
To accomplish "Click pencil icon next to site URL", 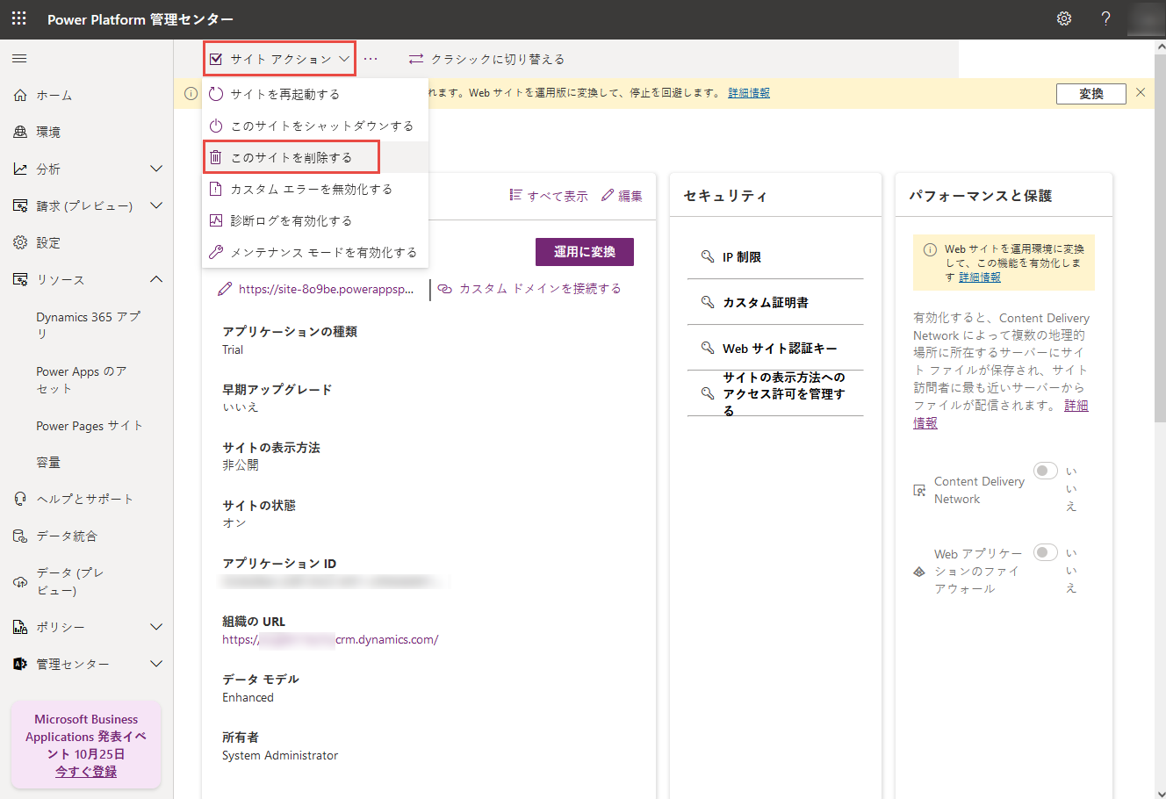I will coord(225,289).
